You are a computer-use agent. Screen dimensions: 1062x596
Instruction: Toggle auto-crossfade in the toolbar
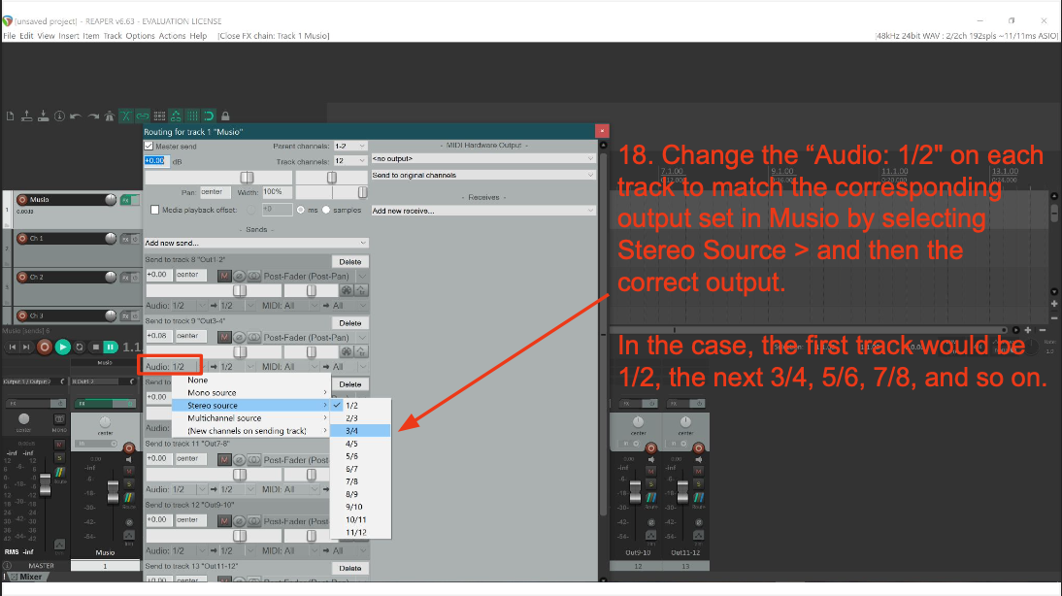(x=126, y=116)
